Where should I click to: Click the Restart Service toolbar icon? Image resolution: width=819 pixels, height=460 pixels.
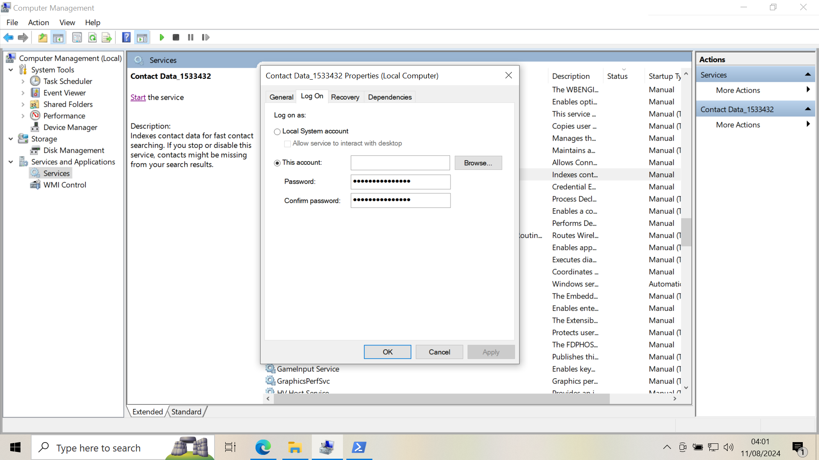(x=206, y=37)
